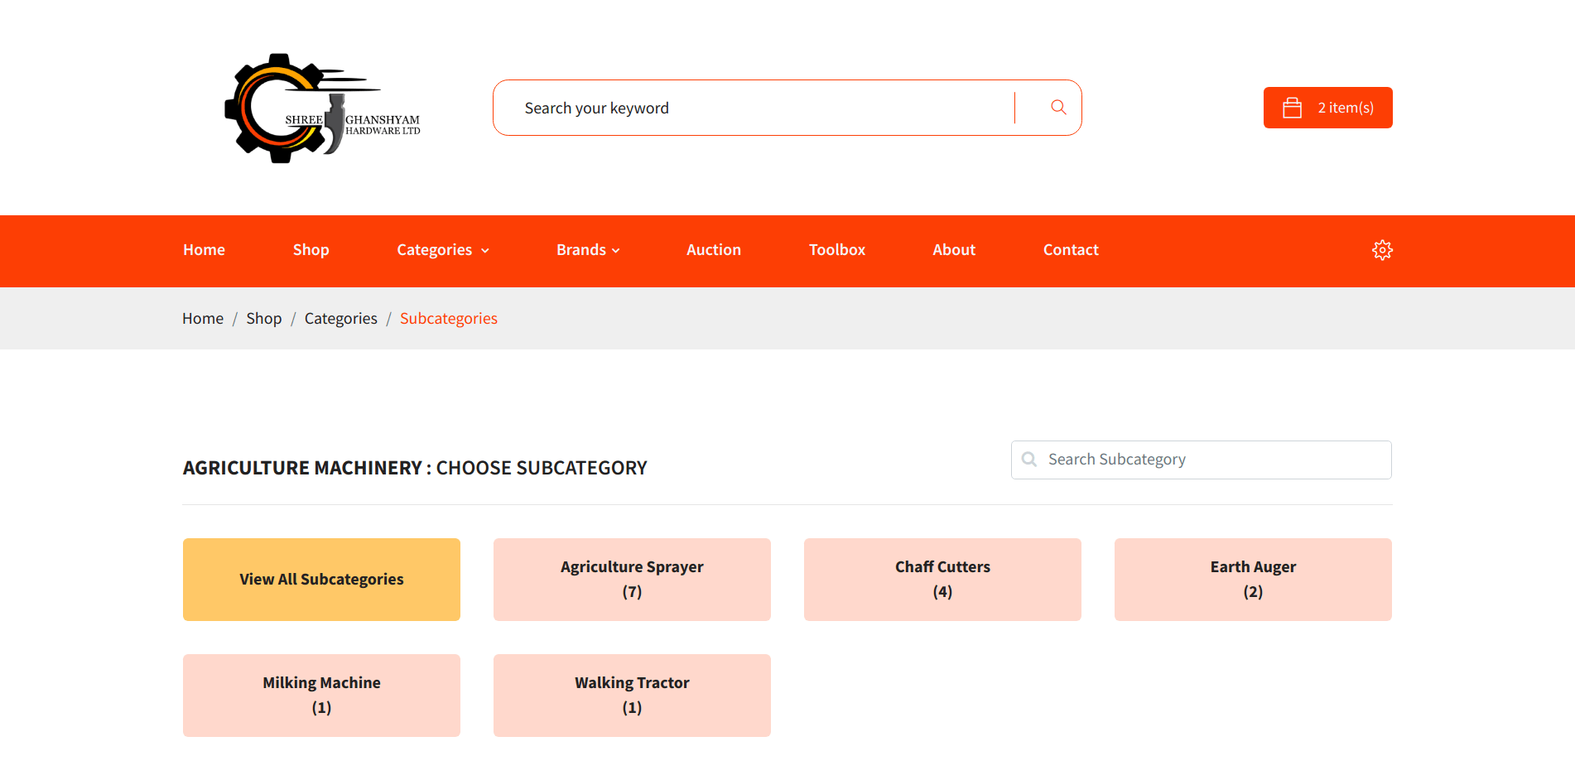Open the cart showing 2 items
1575x780 pixels.
(x=1327, y=107)
